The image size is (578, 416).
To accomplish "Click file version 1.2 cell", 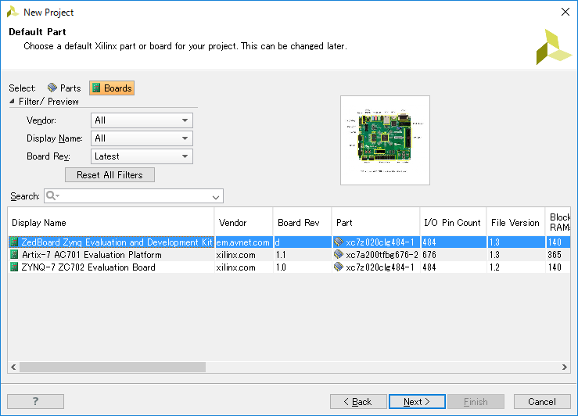I will (515, 267).
